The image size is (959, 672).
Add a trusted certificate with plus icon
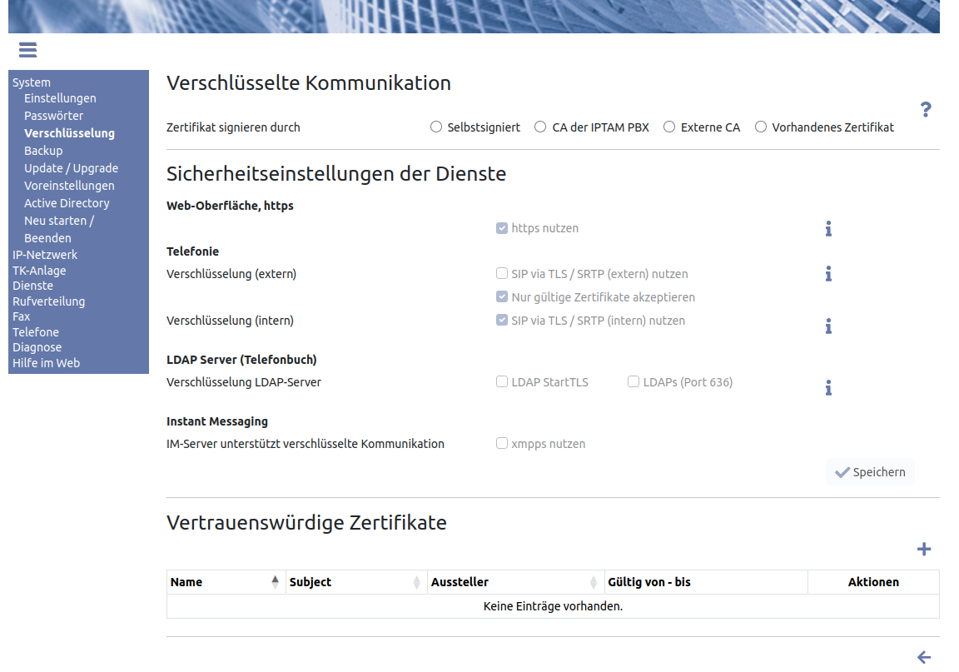[x=923, y=549]
